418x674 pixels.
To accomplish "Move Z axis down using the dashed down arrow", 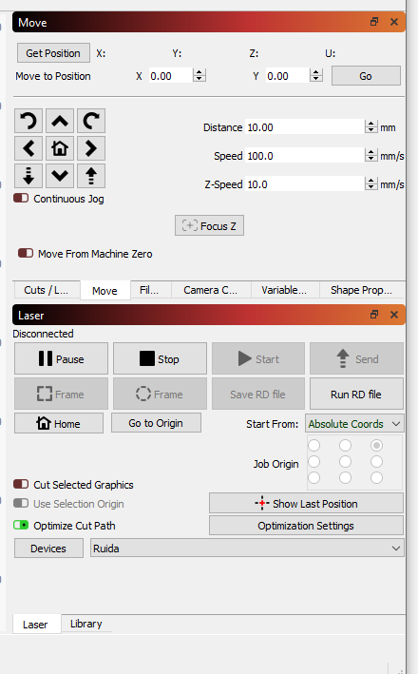I will [28, 176].
